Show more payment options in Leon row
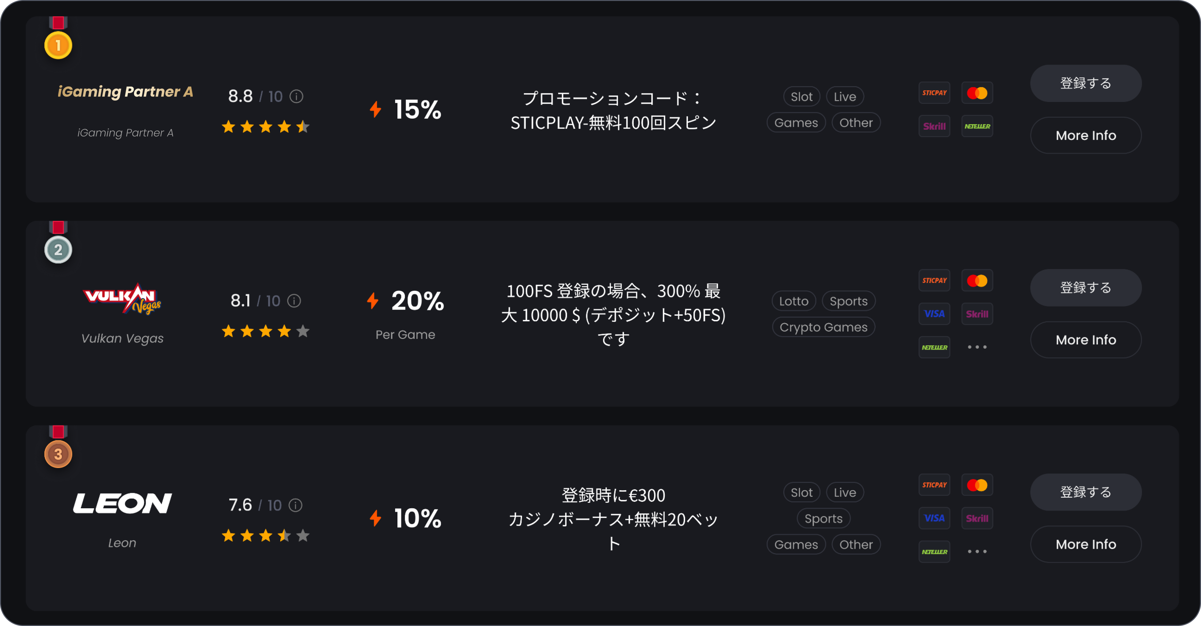The height and width of the screenshot is (626, 1201). 977,551
